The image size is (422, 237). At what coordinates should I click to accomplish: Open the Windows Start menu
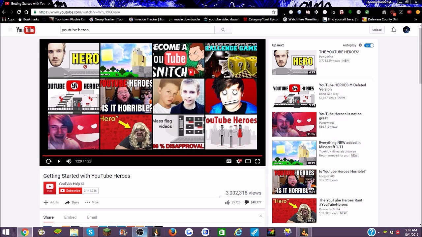click(6, 232)
